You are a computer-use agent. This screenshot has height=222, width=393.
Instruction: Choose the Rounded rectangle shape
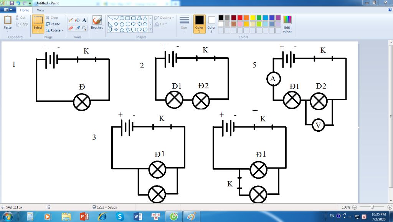133,18
